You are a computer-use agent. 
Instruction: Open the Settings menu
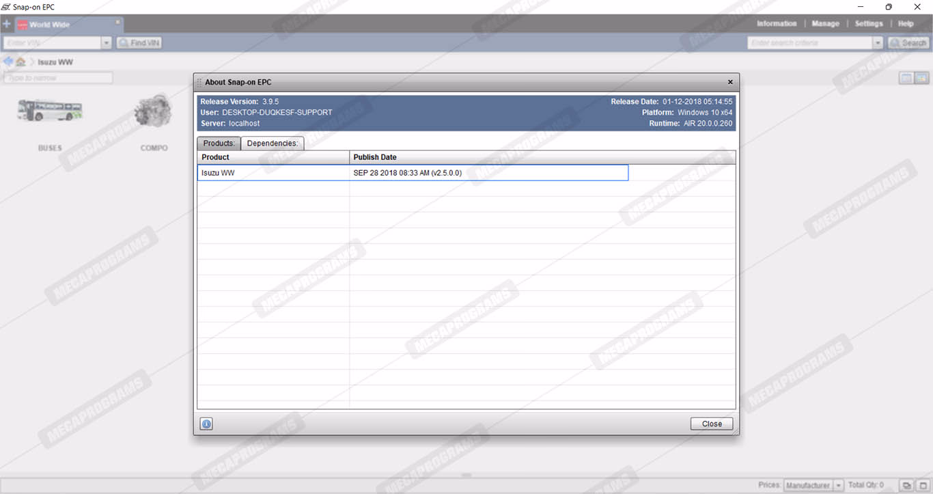click(x=869, y=24)
